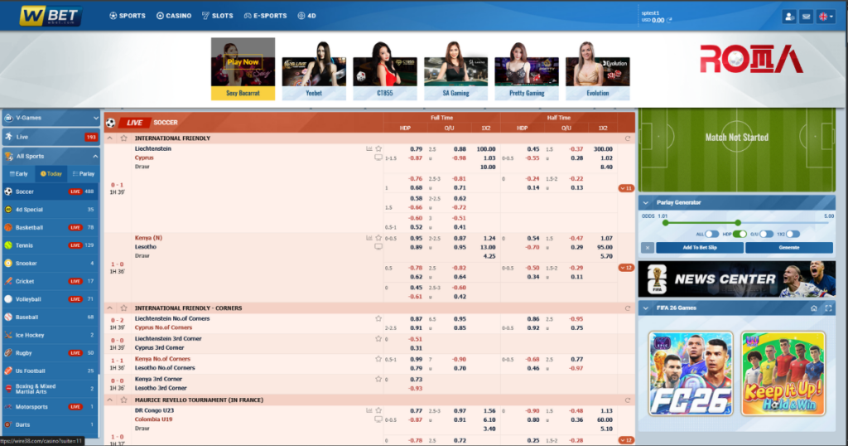Toggle the ALL switch in Parlay Generator
This screenshot has height=446, width=848.
[711, 234]
